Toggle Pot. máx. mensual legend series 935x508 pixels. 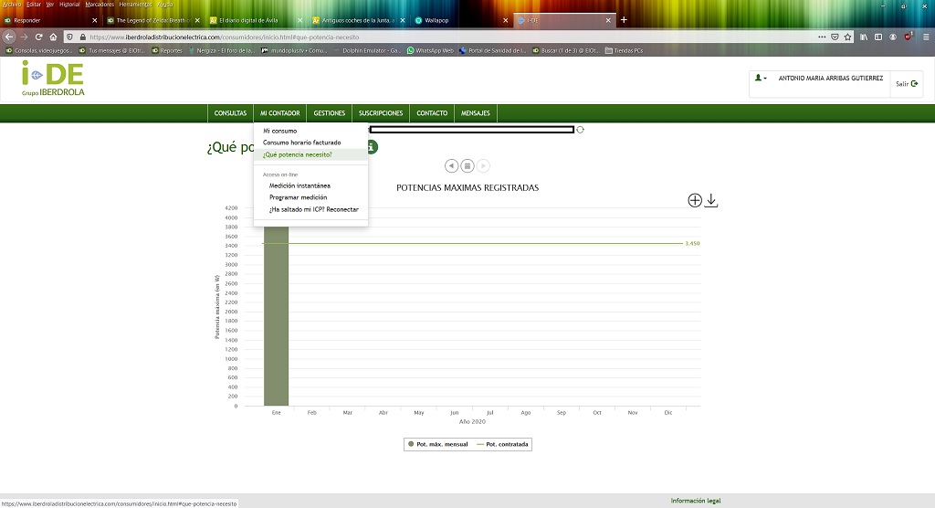pyautogui.click(x=437, y=444)
